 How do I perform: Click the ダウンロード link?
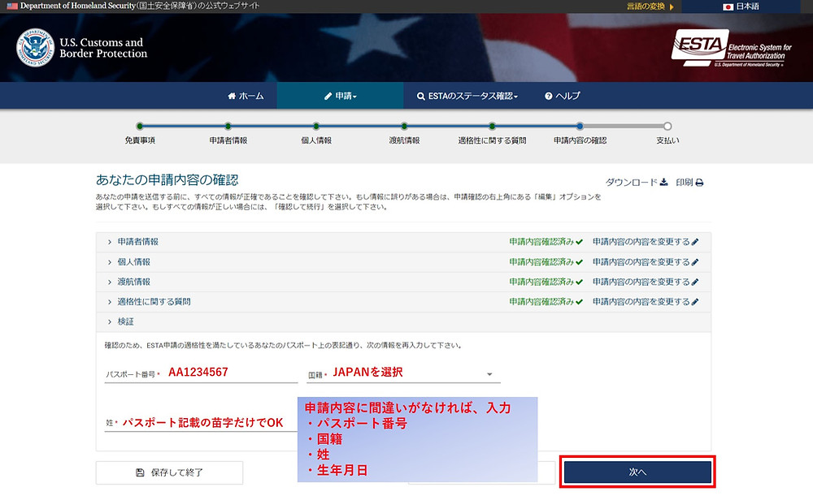(637, 182)
